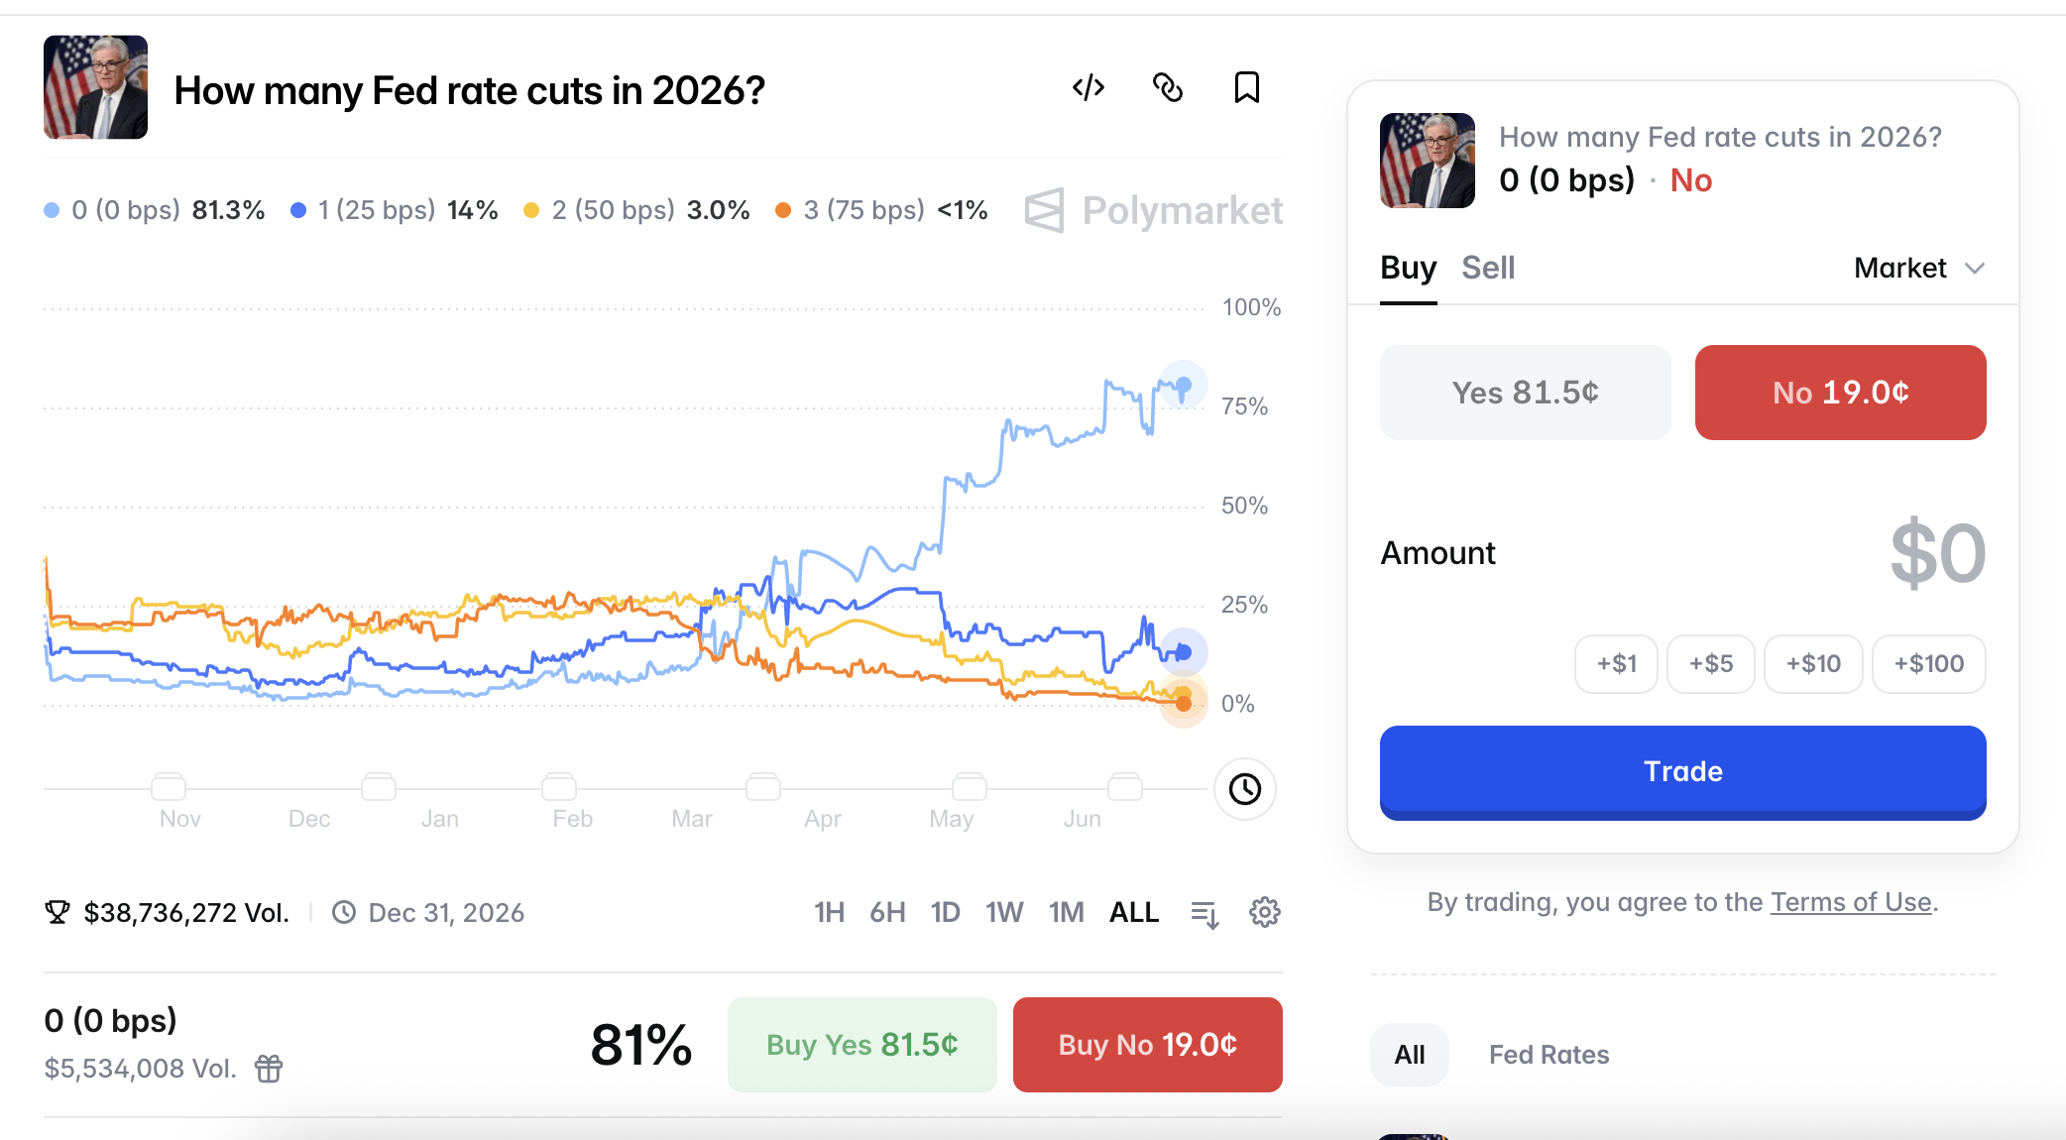The image size is (2066, 1140).
Task: Click the blue Trade button
Action: tap(1682, 772)
